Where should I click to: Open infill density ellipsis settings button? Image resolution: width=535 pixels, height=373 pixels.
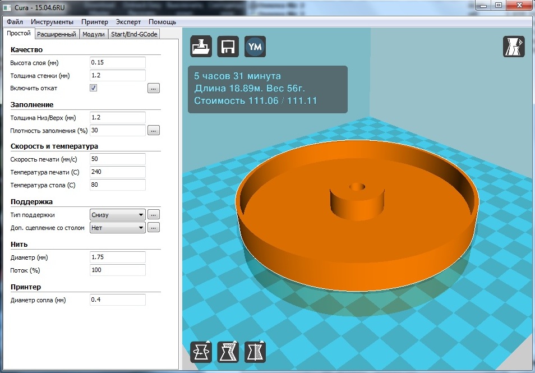[154, 130]
